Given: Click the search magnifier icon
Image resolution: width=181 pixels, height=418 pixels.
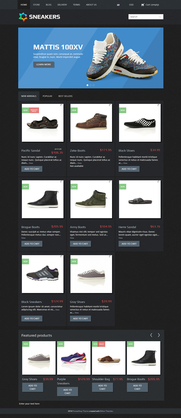Looking at the screenshot, I should coord(160,17).
